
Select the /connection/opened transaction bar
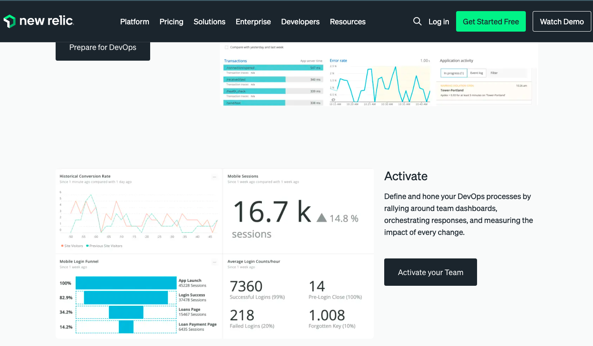tap(273, 67)
